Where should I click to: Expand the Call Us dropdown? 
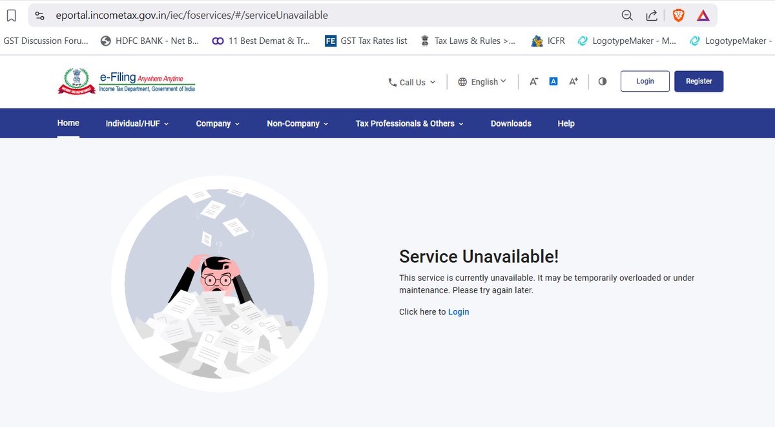tap(412, 82)
